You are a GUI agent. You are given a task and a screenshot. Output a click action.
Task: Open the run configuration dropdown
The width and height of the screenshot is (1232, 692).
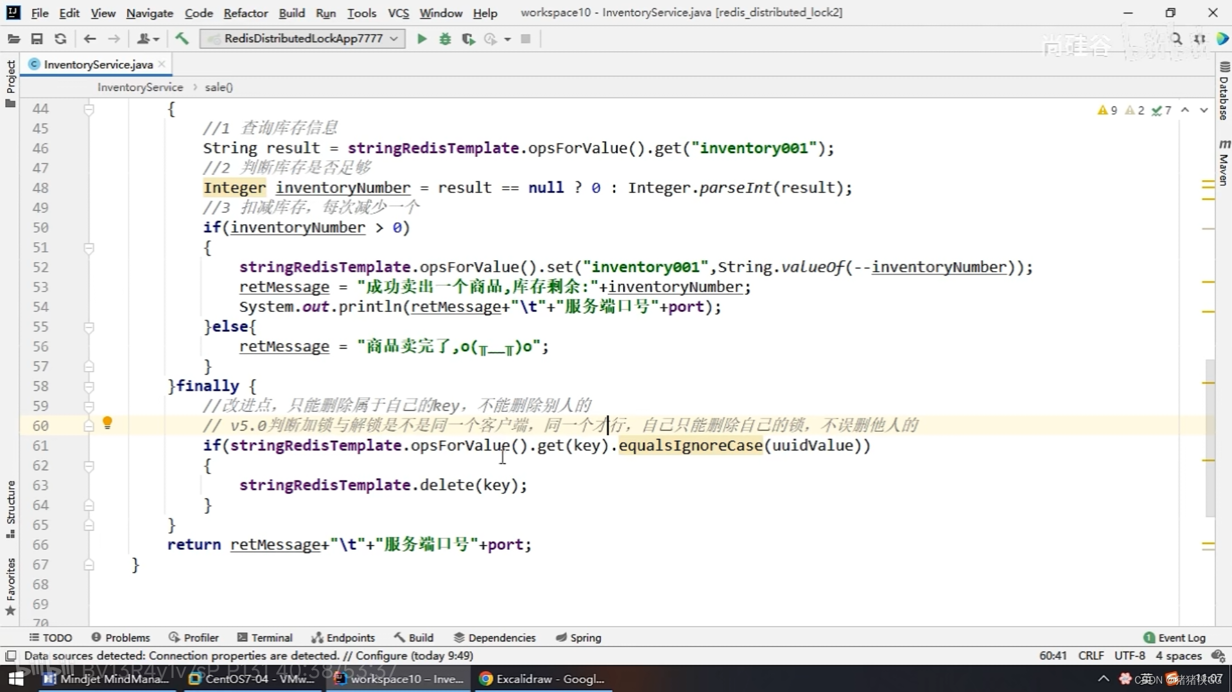pyautogui.click(x=303, y=39)
